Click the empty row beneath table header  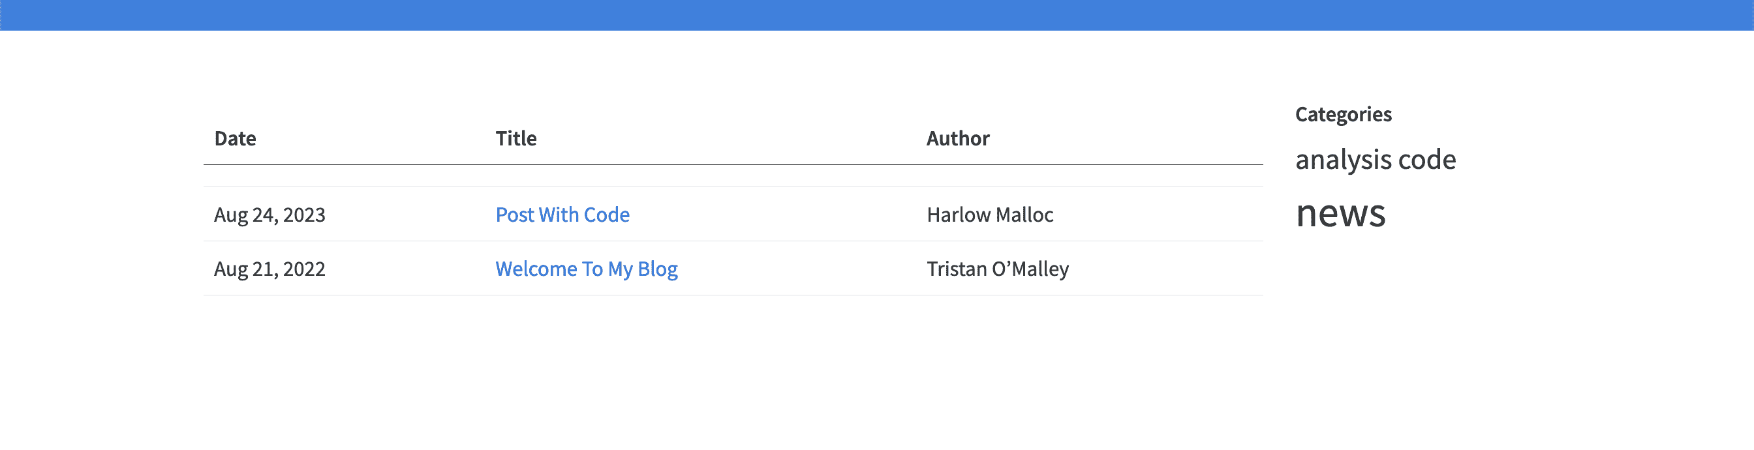(733, 176)
